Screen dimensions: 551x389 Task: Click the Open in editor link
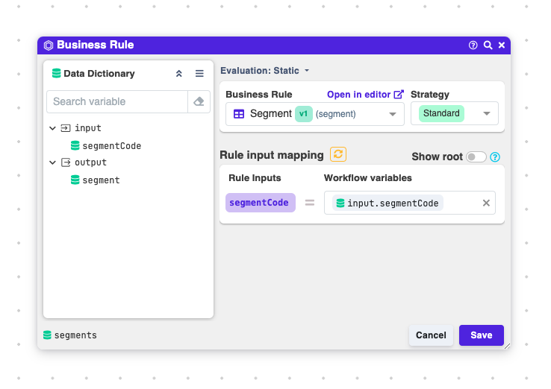point(364,95)
